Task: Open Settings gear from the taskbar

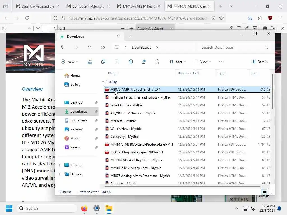Action: click(x=97, y=208)
